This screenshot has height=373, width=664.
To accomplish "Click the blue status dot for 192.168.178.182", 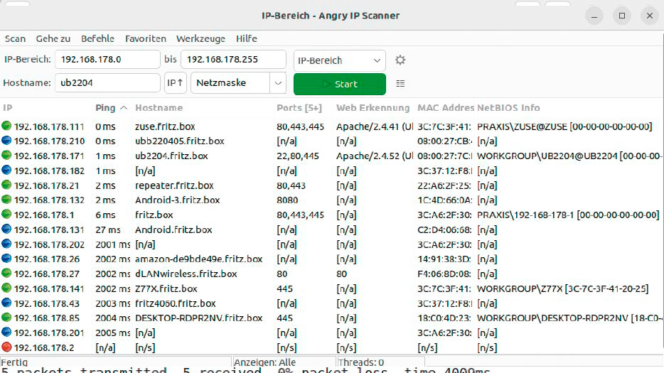I will pyautogui.click(x=6, y=171).
